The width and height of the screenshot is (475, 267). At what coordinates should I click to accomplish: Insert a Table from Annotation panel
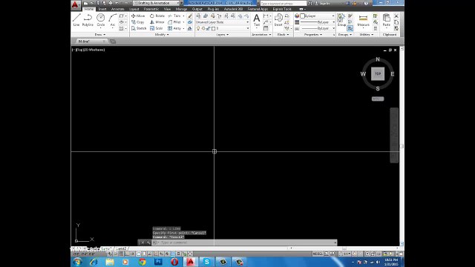coord(266,28)
